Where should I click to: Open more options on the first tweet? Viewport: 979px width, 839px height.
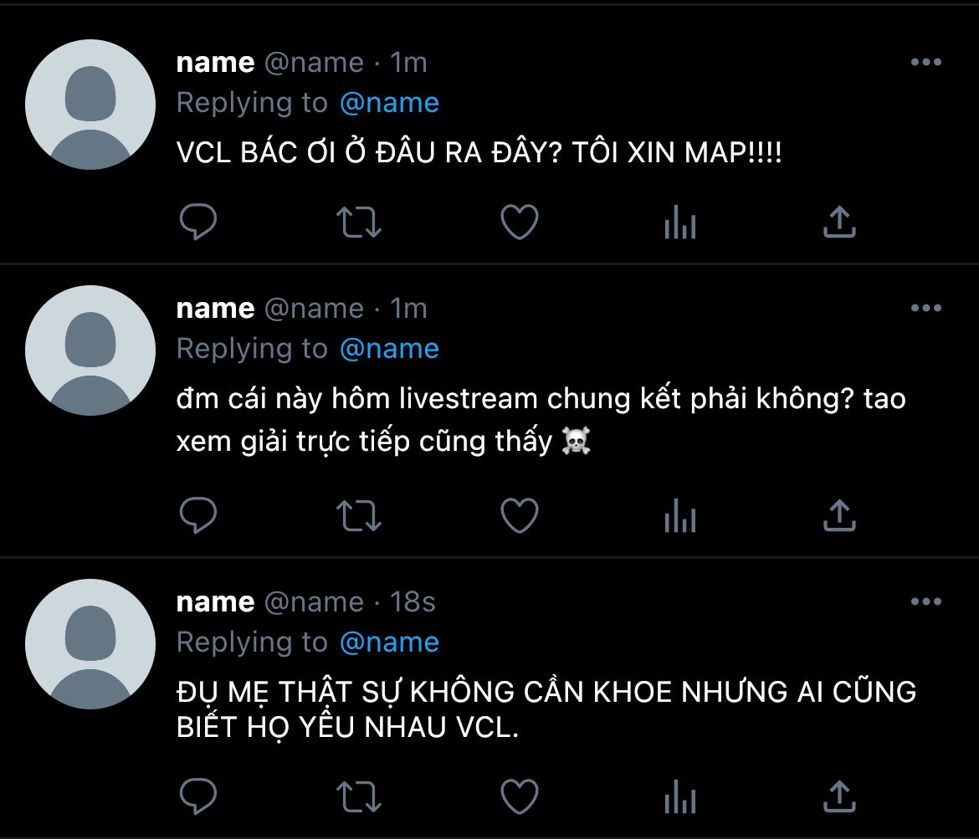[926, 62]
